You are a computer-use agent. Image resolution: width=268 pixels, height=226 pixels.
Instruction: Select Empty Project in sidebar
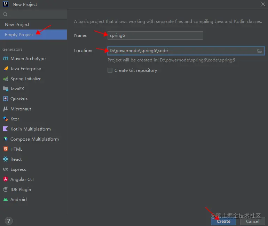(x=33, y=35)
